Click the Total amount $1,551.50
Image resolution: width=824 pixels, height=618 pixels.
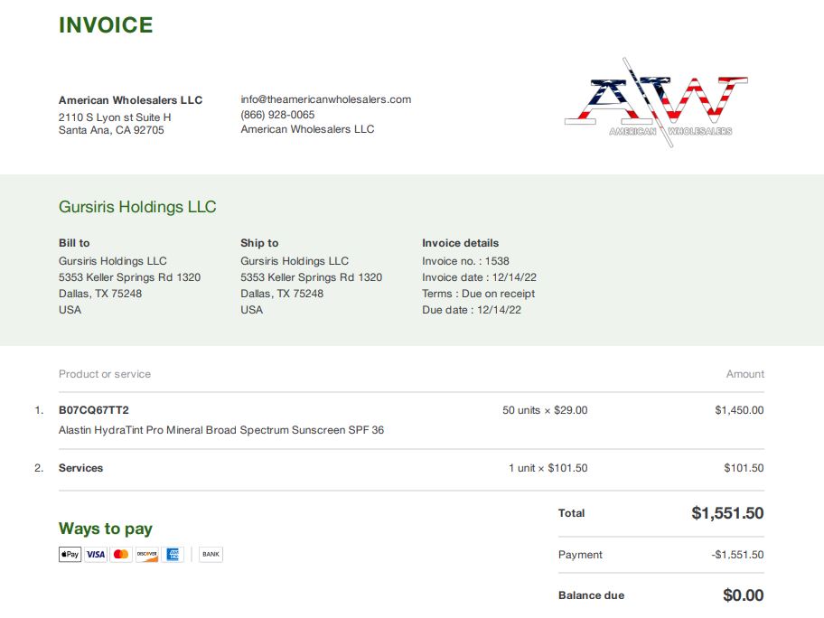tap(727, 513)
